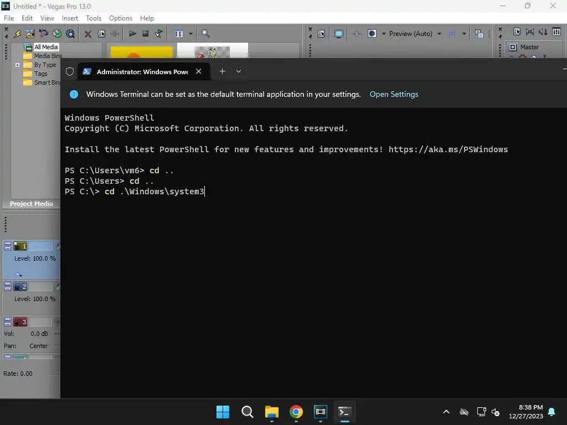567x425 pixels.
Task: Expand the By Type folder
Action: point(17,65)
